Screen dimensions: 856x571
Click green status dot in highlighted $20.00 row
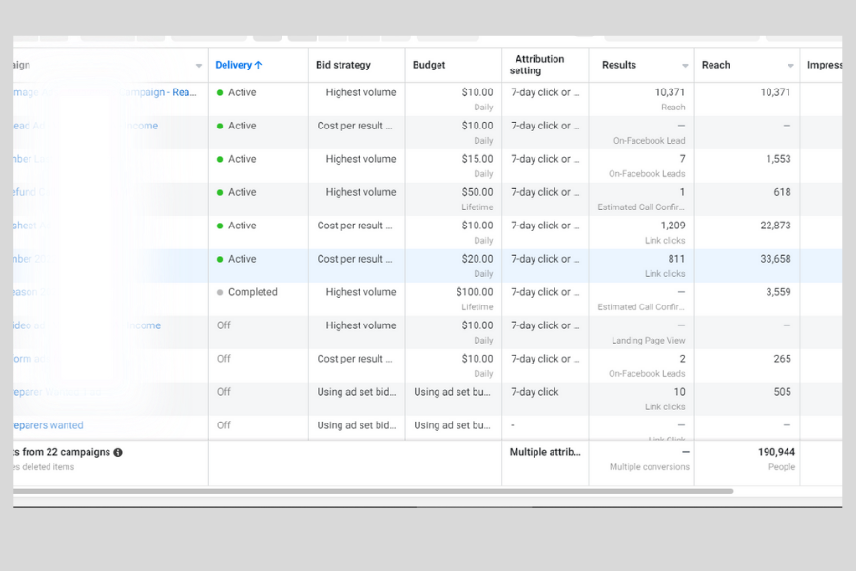pos(220,260)
